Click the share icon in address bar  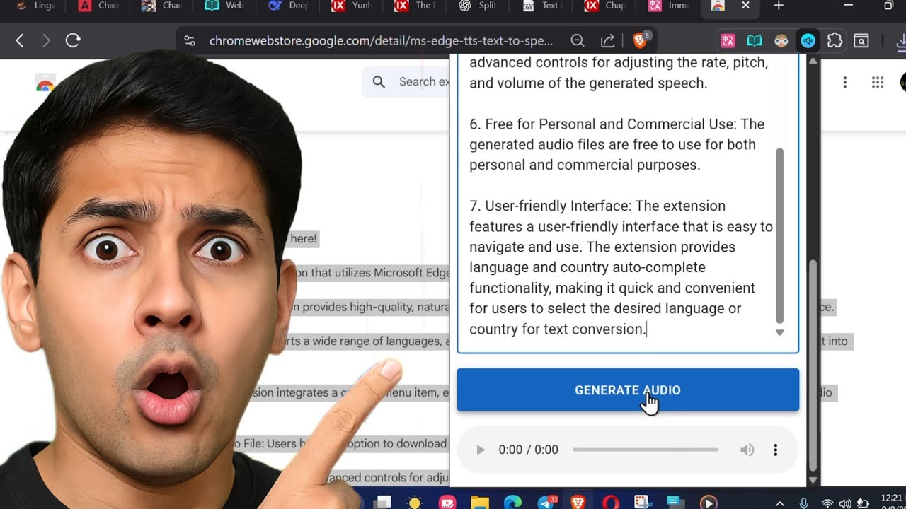click(x=607, y=40)
